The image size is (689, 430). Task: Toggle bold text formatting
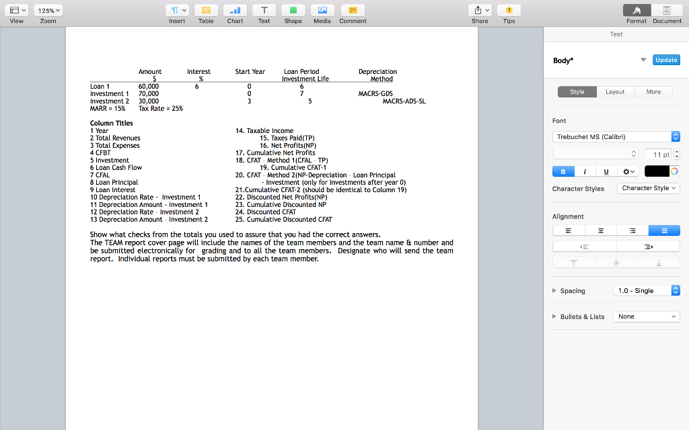point(563,171)
